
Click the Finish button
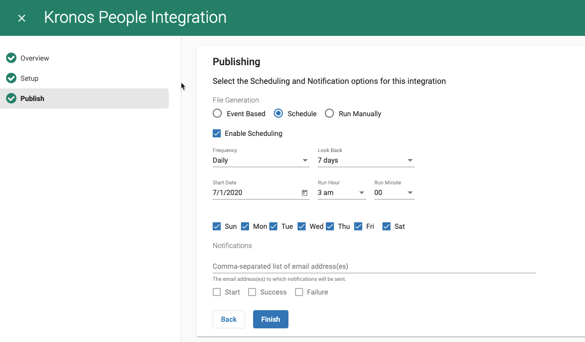pyautogui.click(x=270, y=319)
